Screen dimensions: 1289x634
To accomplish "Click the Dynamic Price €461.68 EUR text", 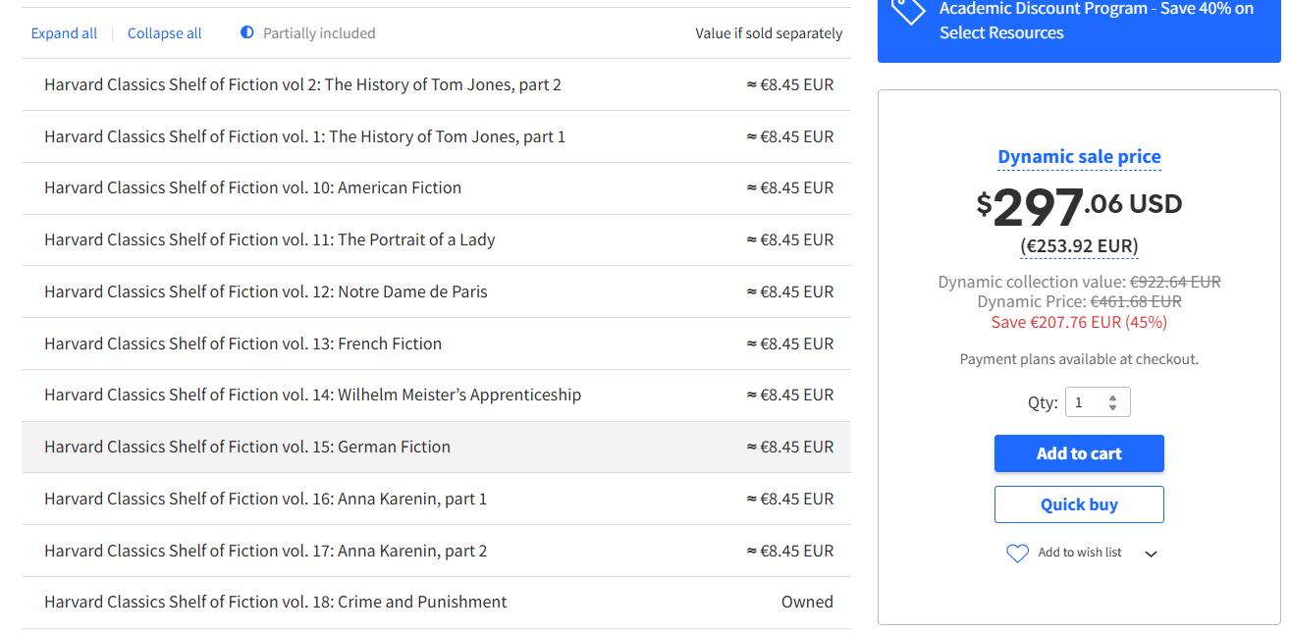I will (x=1079, y=301).
